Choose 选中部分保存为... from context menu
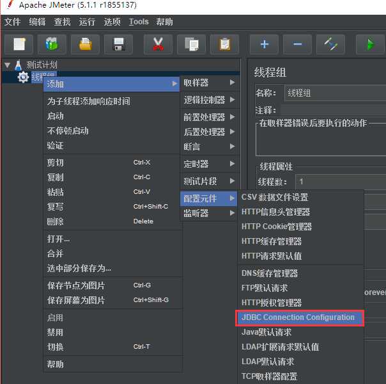 pos(112,268)
